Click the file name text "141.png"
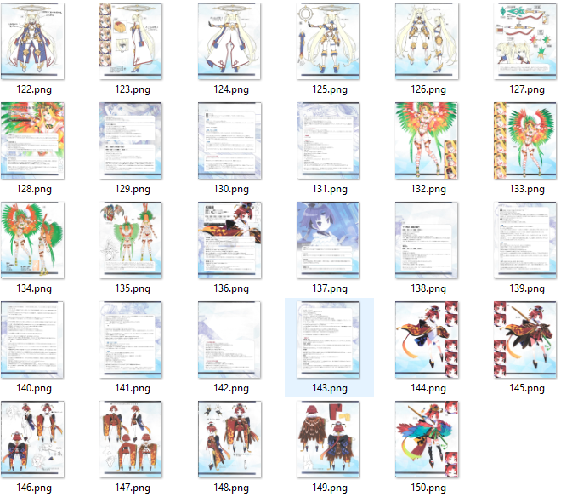561x497 pixels. click(x=133, y=388)
